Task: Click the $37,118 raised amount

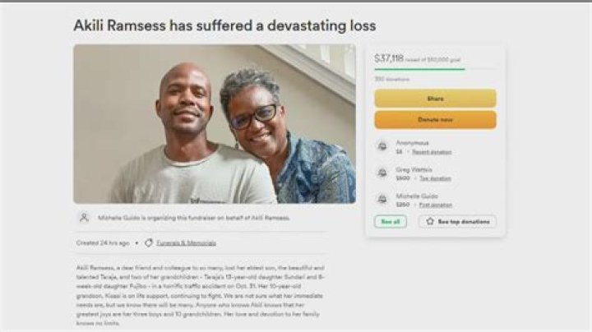Action: pos(389,58)
